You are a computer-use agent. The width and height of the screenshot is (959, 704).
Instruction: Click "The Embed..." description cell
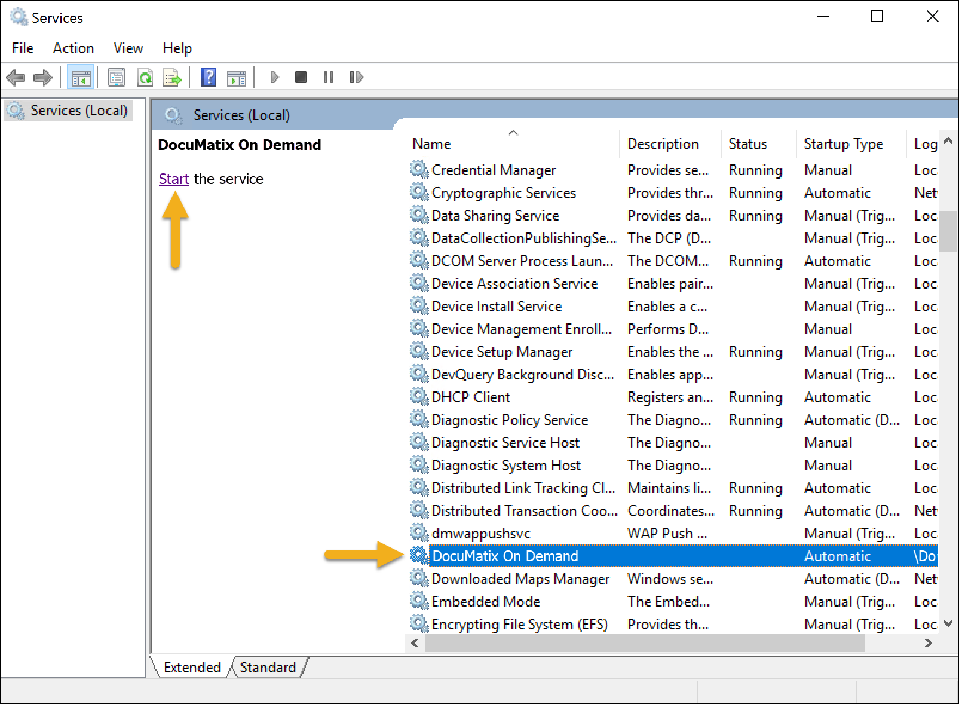click(669, 601)
